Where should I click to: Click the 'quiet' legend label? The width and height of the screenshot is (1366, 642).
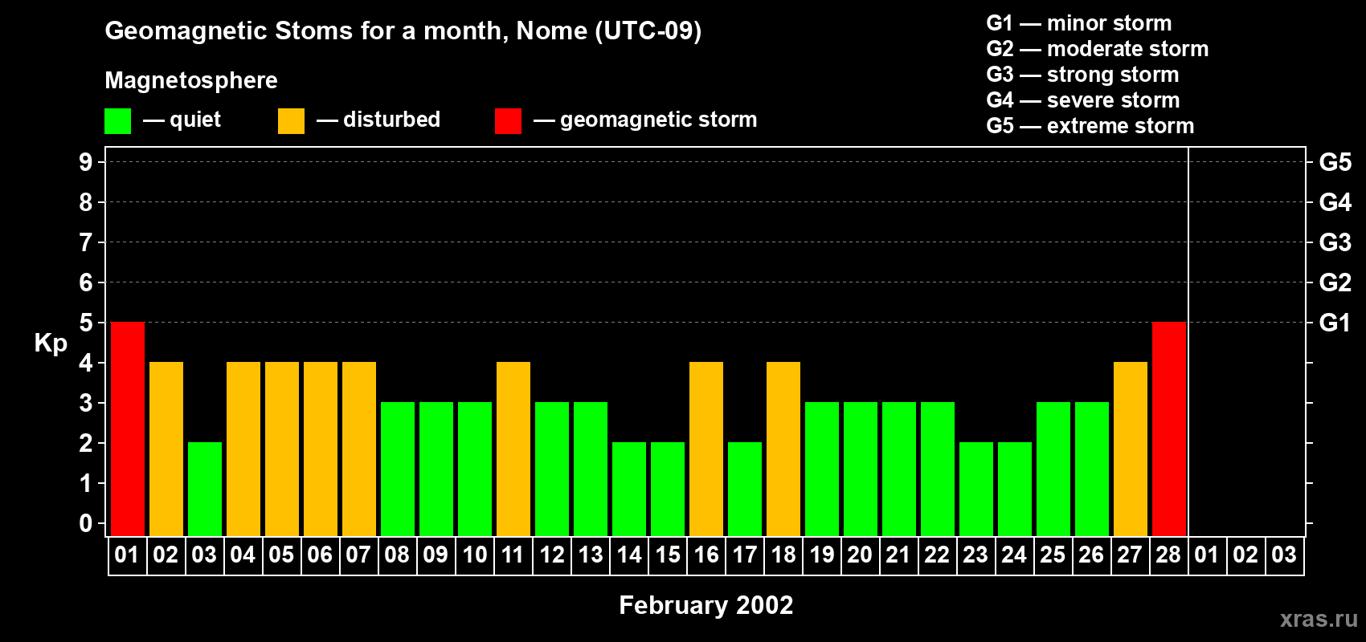click(x=195, y=120)
